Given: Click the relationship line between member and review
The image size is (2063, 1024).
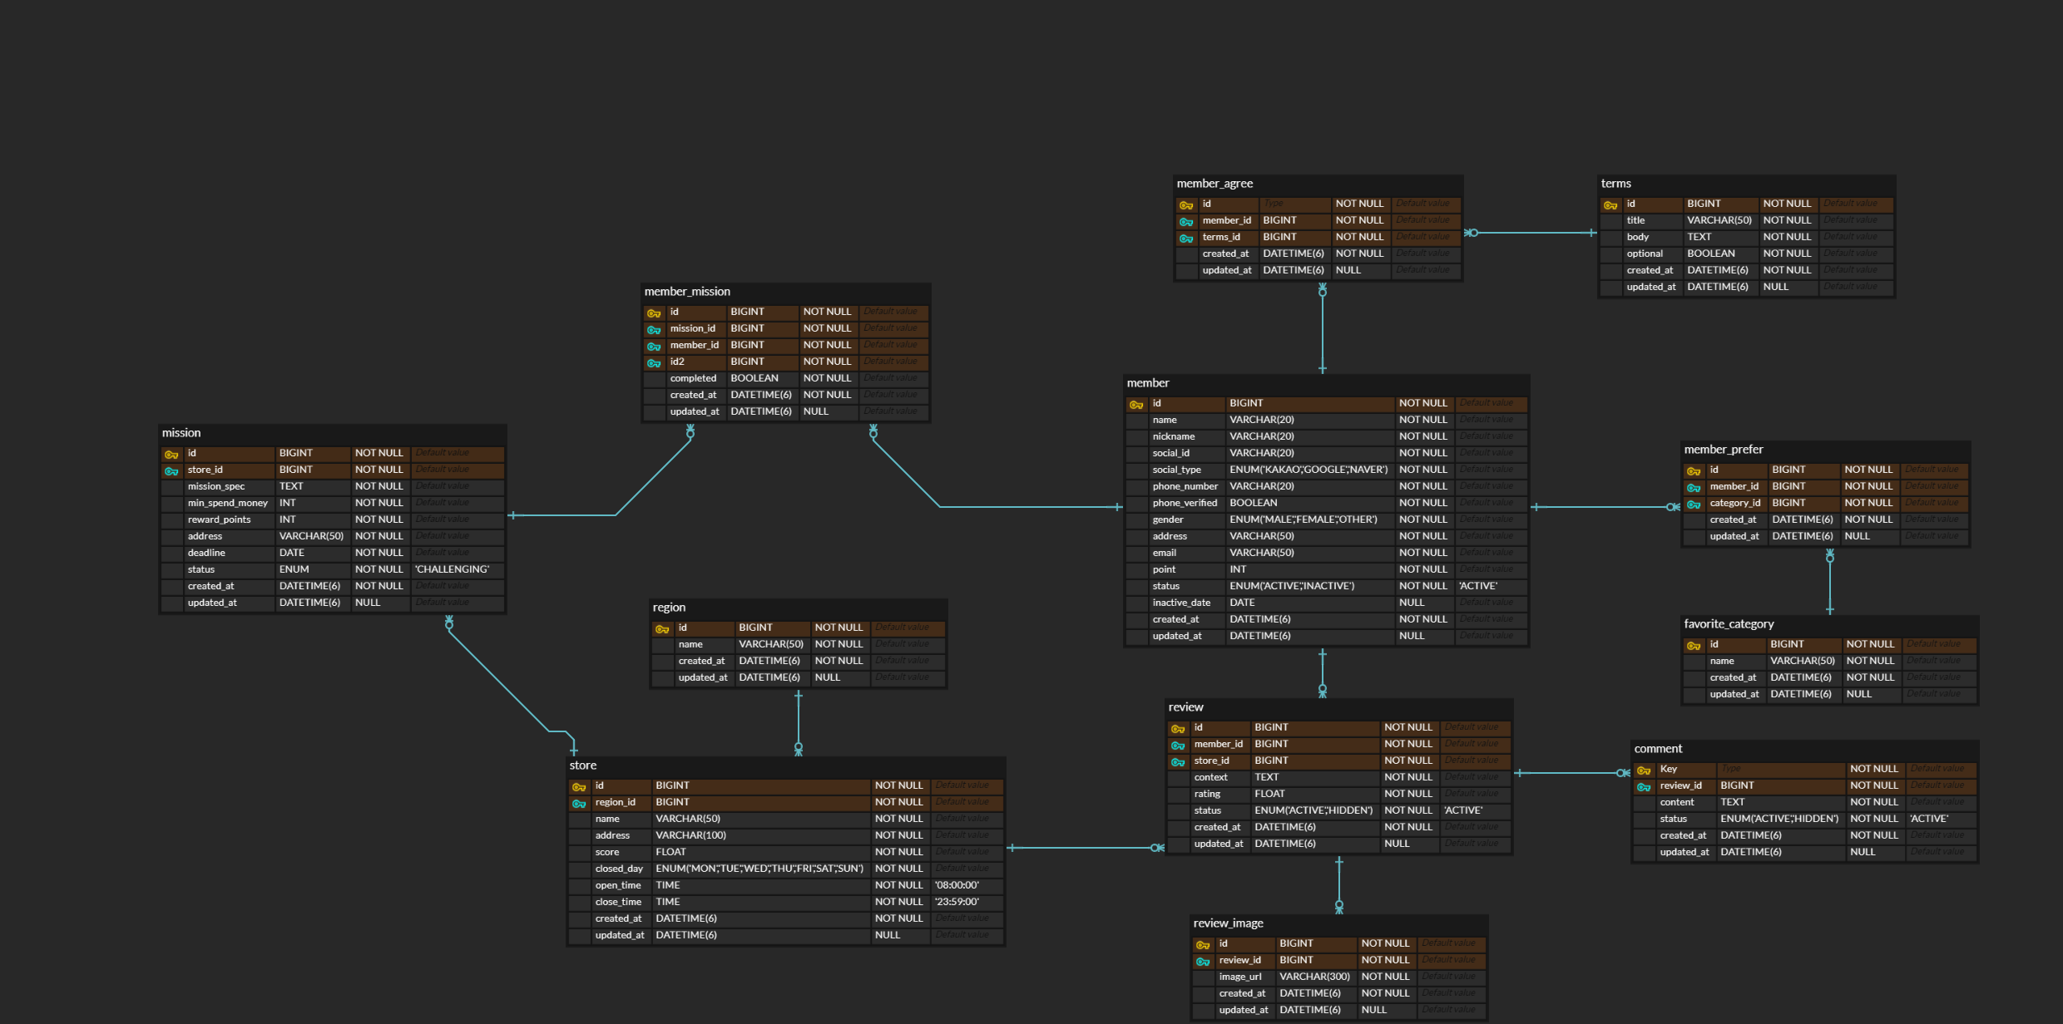Looking at the screenshot, I should click(1323, 669).
